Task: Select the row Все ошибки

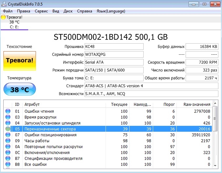Action: [108, 164]
